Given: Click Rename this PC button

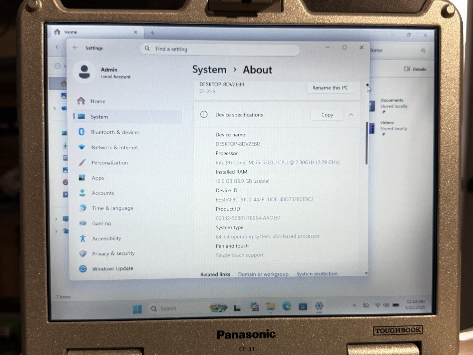Looking at the screenshot, I should (330, 88).
